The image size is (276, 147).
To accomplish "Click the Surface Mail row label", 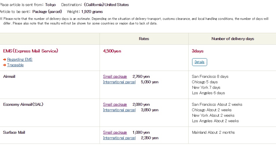I will point(14,132).
